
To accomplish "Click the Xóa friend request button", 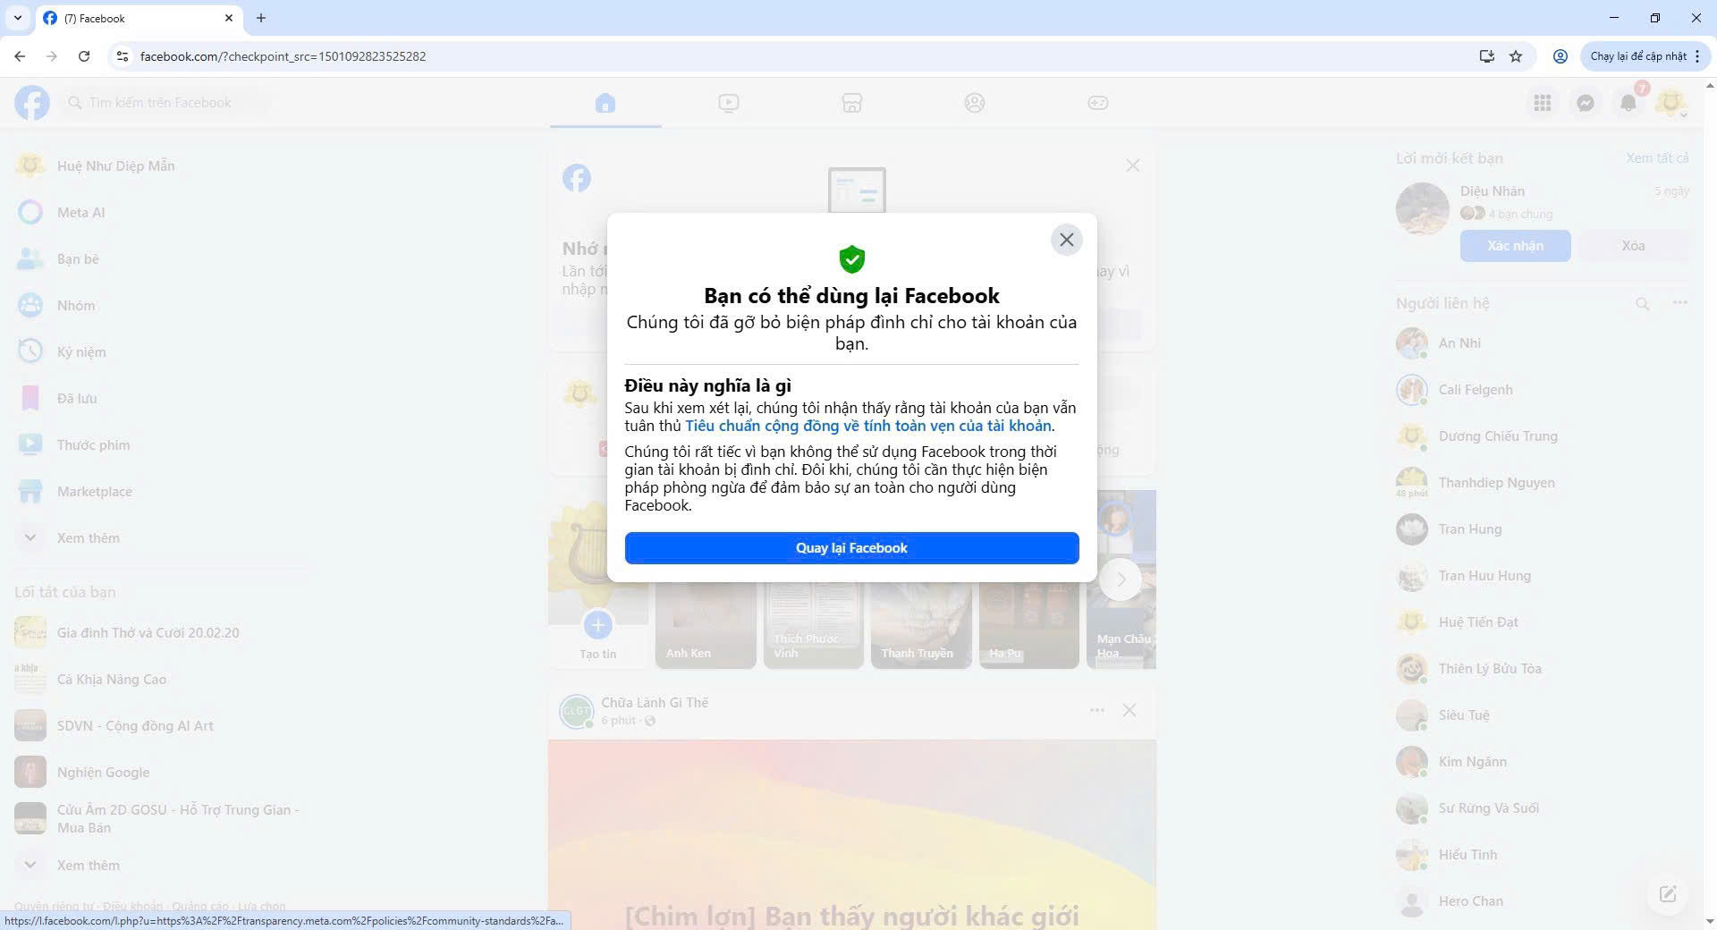I will 1633,246.
